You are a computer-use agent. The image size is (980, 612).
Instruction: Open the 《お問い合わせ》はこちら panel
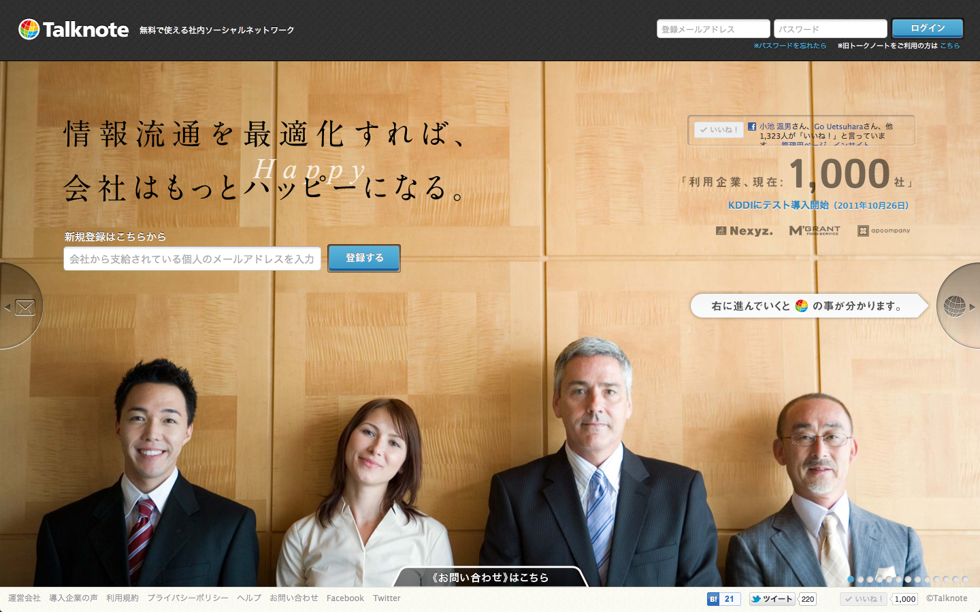click(x=491, y=577)
